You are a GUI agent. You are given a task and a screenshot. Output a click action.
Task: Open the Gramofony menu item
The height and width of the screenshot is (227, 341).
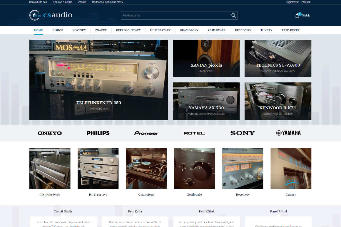[x=189, y=30]
